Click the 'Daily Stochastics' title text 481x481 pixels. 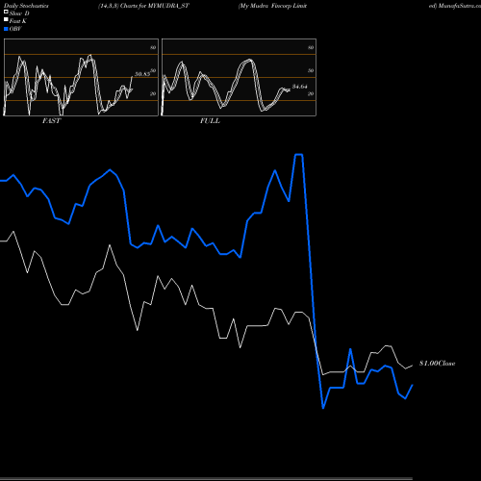(26, 6)
